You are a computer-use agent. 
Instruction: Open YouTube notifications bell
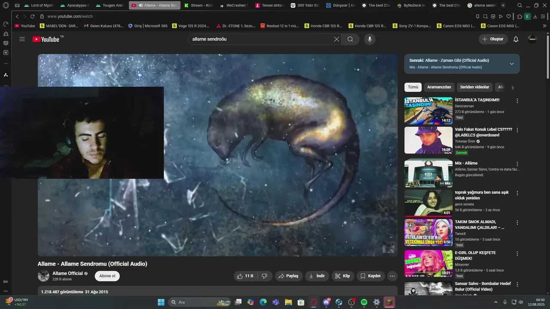point(516,39)
